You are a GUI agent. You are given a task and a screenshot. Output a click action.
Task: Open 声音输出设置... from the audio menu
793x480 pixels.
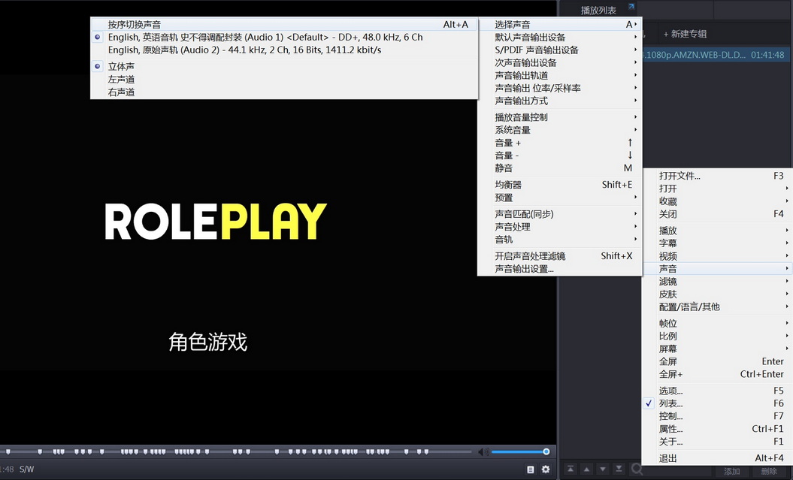(524, 269)
